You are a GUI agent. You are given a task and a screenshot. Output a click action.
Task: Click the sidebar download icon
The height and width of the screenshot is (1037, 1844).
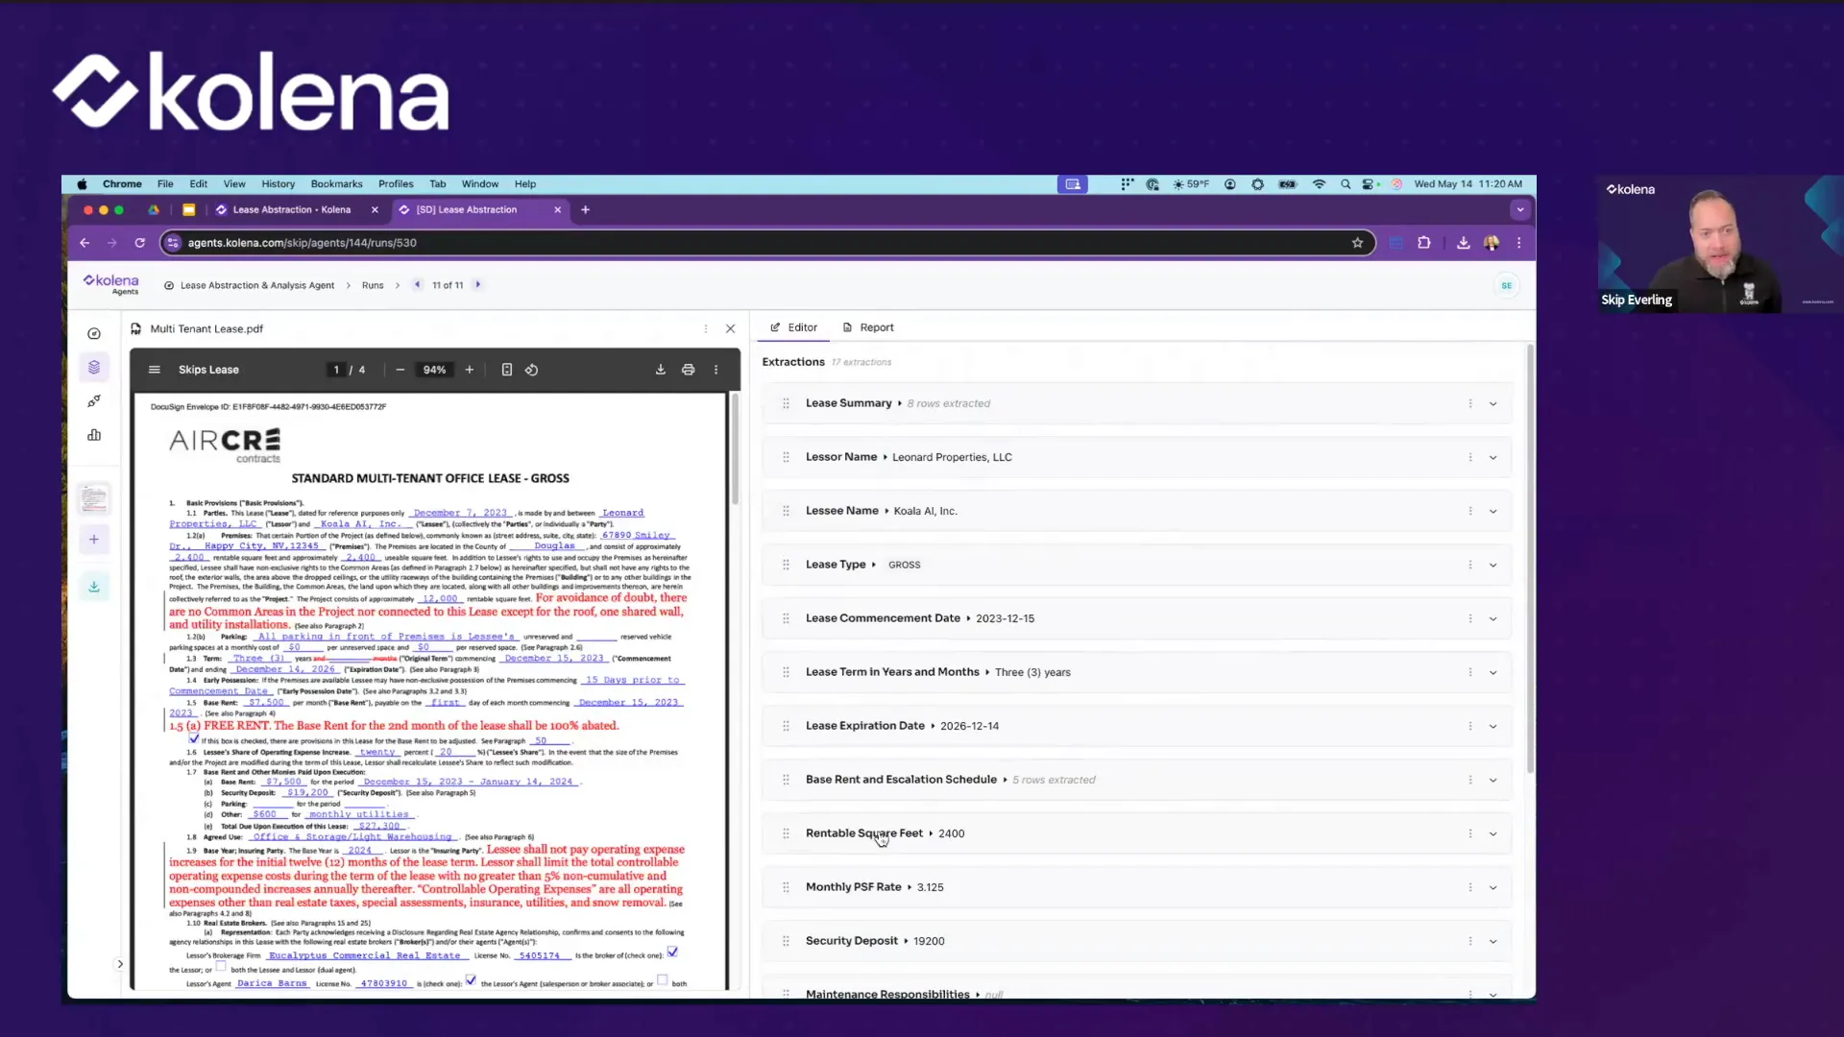pyautogui.click(x=94, y=587)
